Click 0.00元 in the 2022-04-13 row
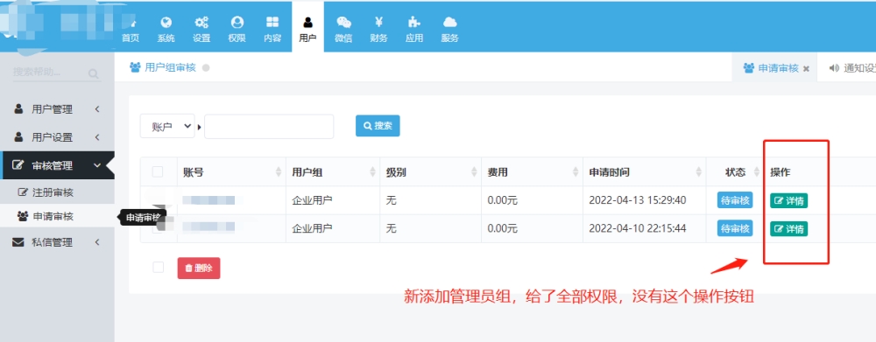The image size is (876, 342). [x=502, y=200]
